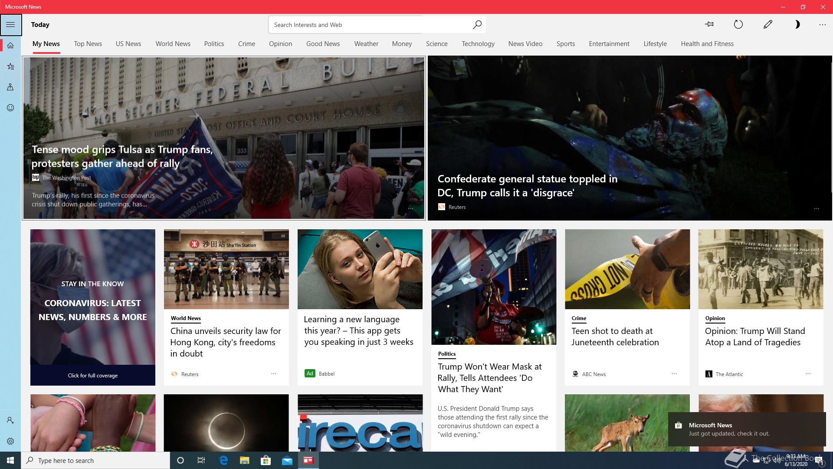Viewport: 833px width, 469px height.
Task: Open the Money tab
Action: tap(402, 44)
